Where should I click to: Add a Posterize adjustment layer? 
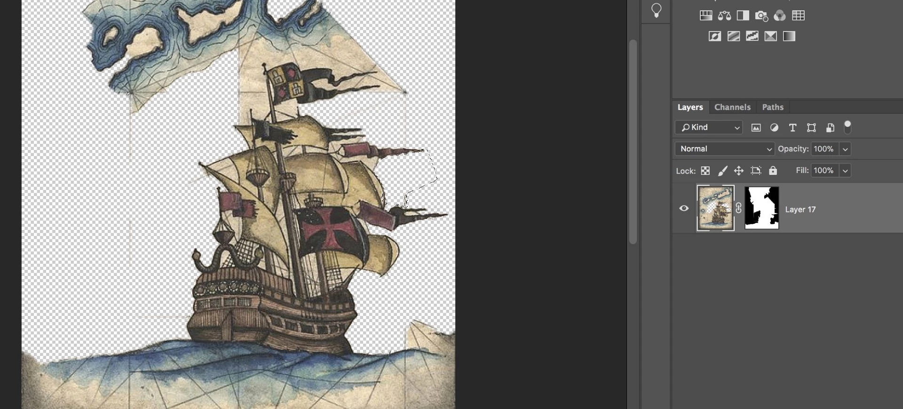point(734,36)
